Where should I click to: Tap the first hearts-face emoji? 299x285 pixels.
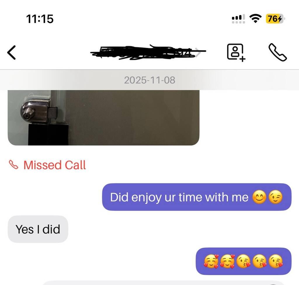(x=211, y=261)
